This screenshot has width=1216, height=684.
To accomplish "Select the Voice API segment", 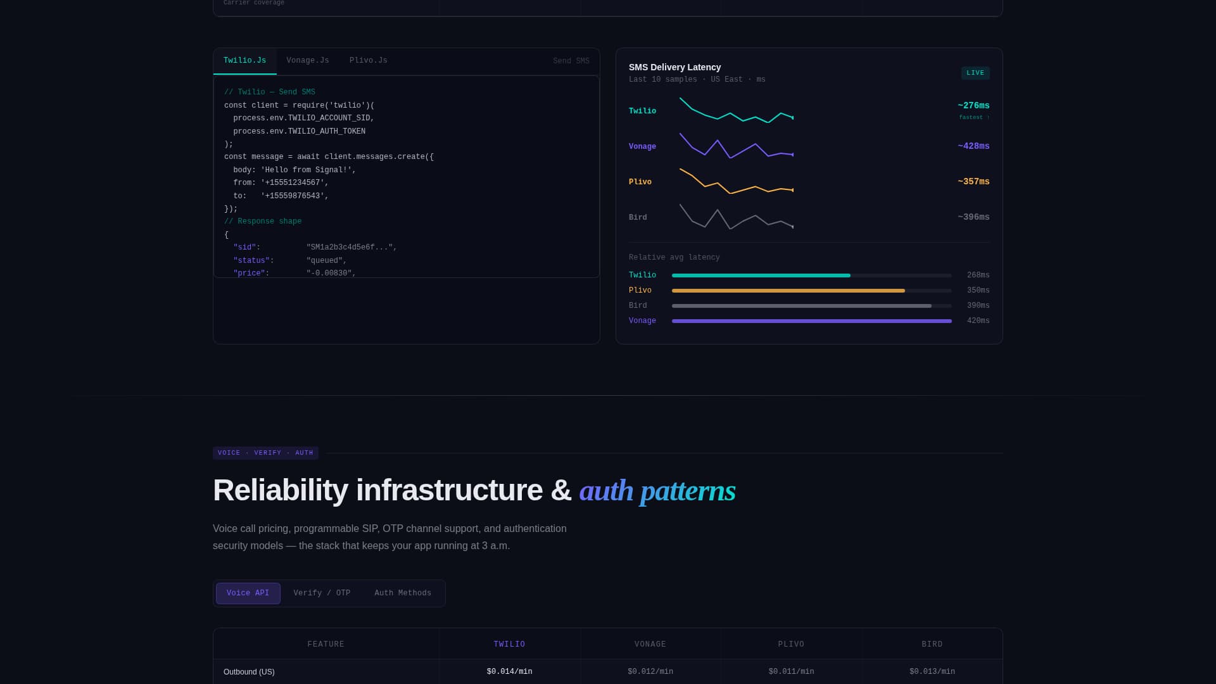I will [248, 593].
